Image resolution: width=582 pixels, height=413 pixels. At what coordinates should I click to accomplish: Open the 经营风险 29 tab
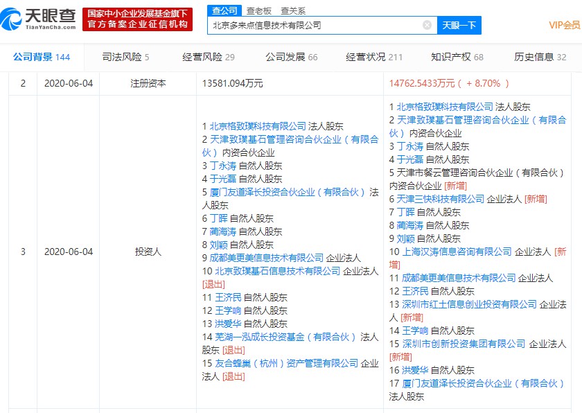point(209,57)
